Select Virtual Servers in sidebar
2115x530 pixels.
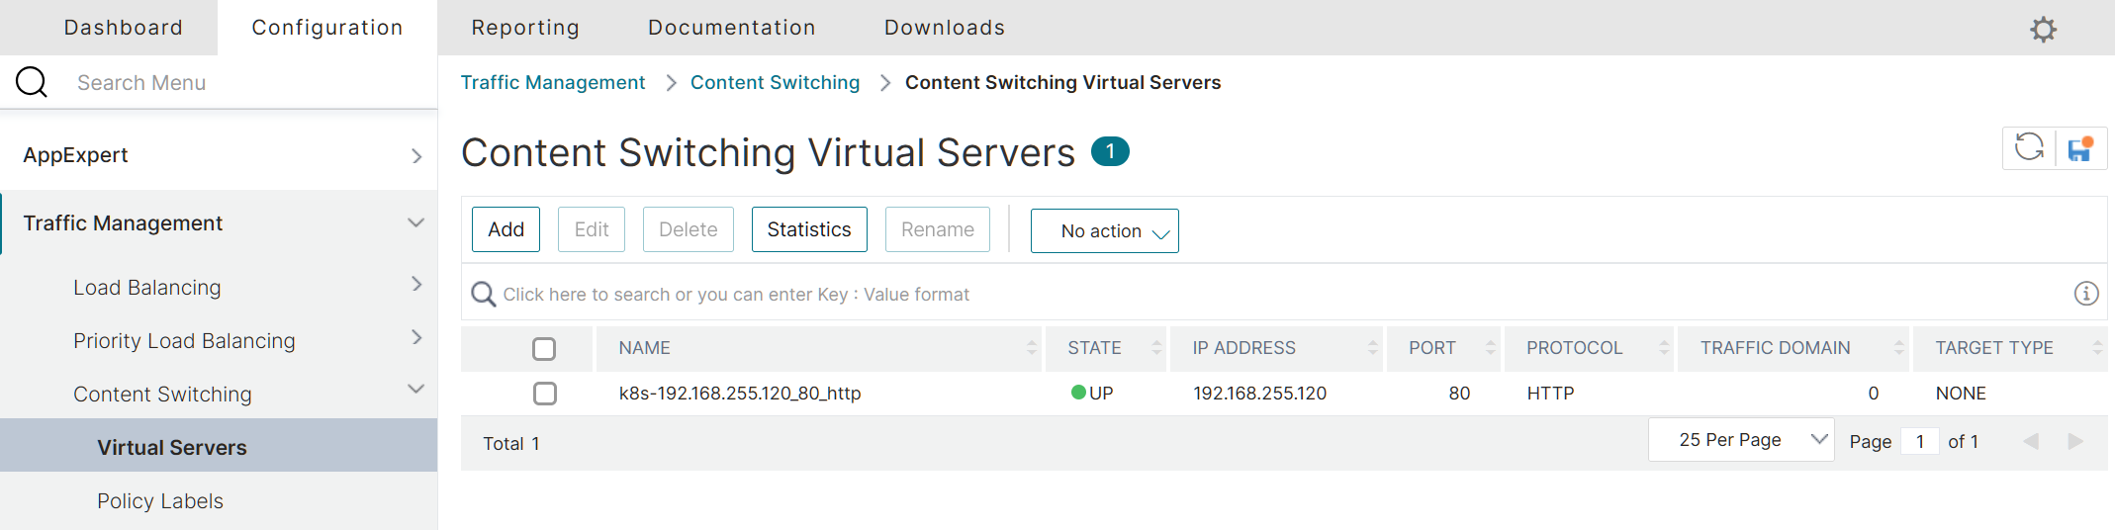click(219, 446)
